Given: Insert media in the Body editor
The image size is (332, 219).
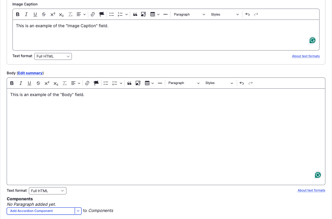Looking at the screenshot, I should 138,83.
